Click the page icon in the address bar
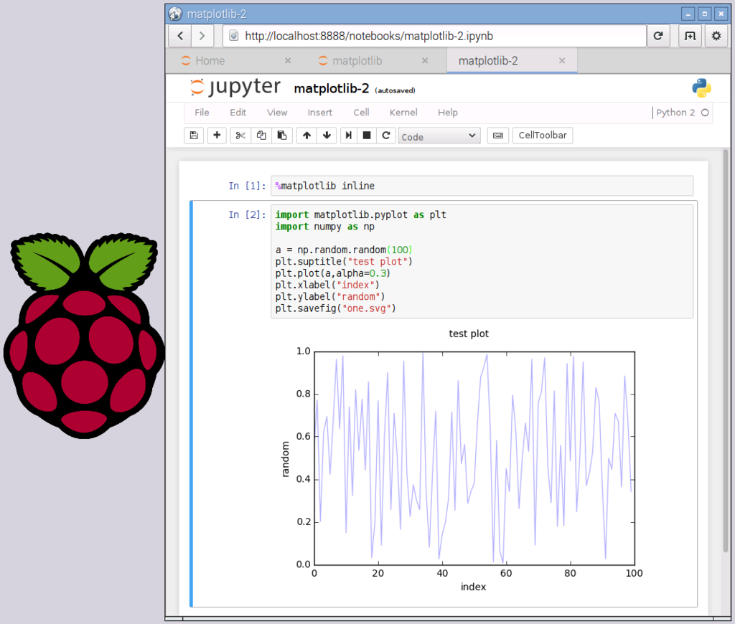The width and height of the screenshot is (735, 624). (x=234, y=36)
